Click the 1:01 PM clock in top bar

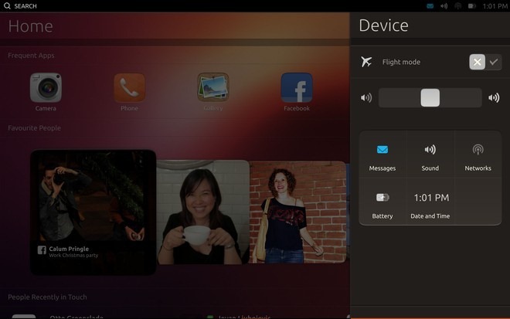(495, 6)
